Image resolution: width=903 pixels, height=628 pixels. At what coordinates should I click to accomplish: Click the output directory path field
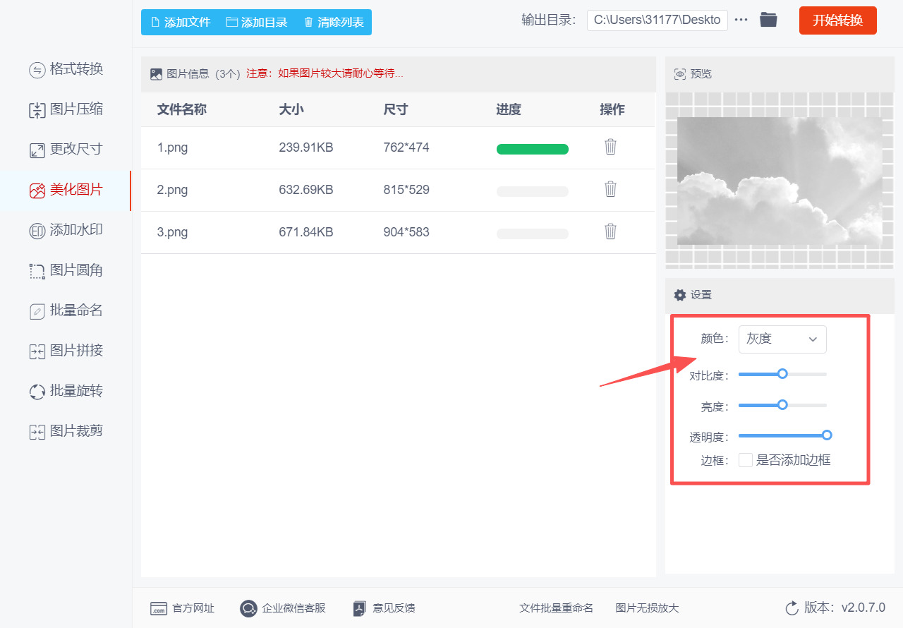[657, 20]
